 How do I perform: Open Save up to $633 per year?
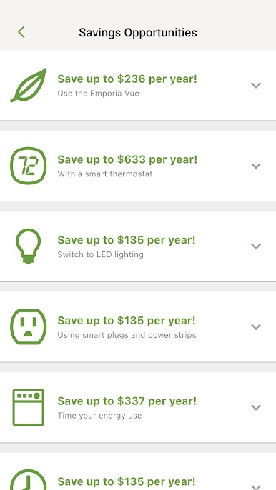[127, 160]
